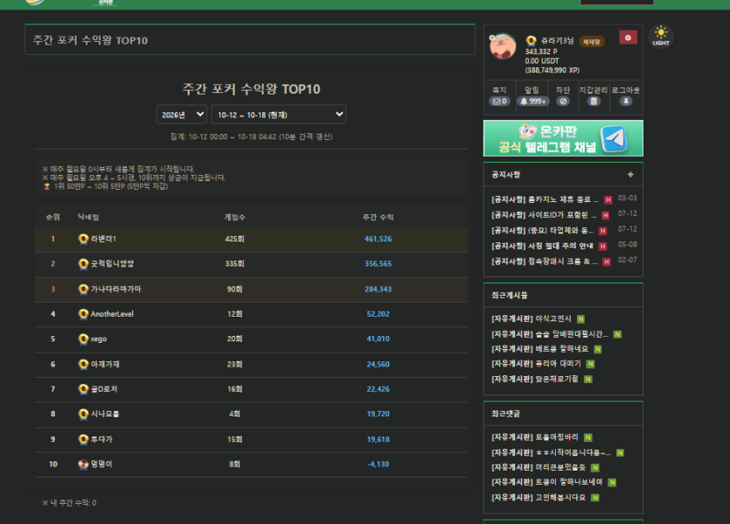Click weekly profit value 461,526

[378, 239]
